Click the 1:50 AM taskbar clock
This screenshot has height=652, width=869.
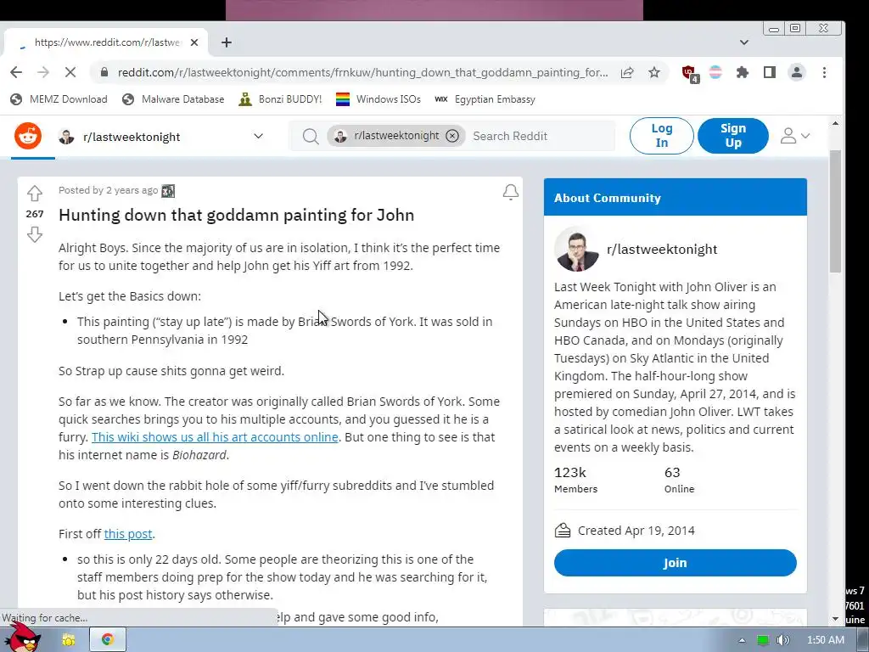pos(825,640)
